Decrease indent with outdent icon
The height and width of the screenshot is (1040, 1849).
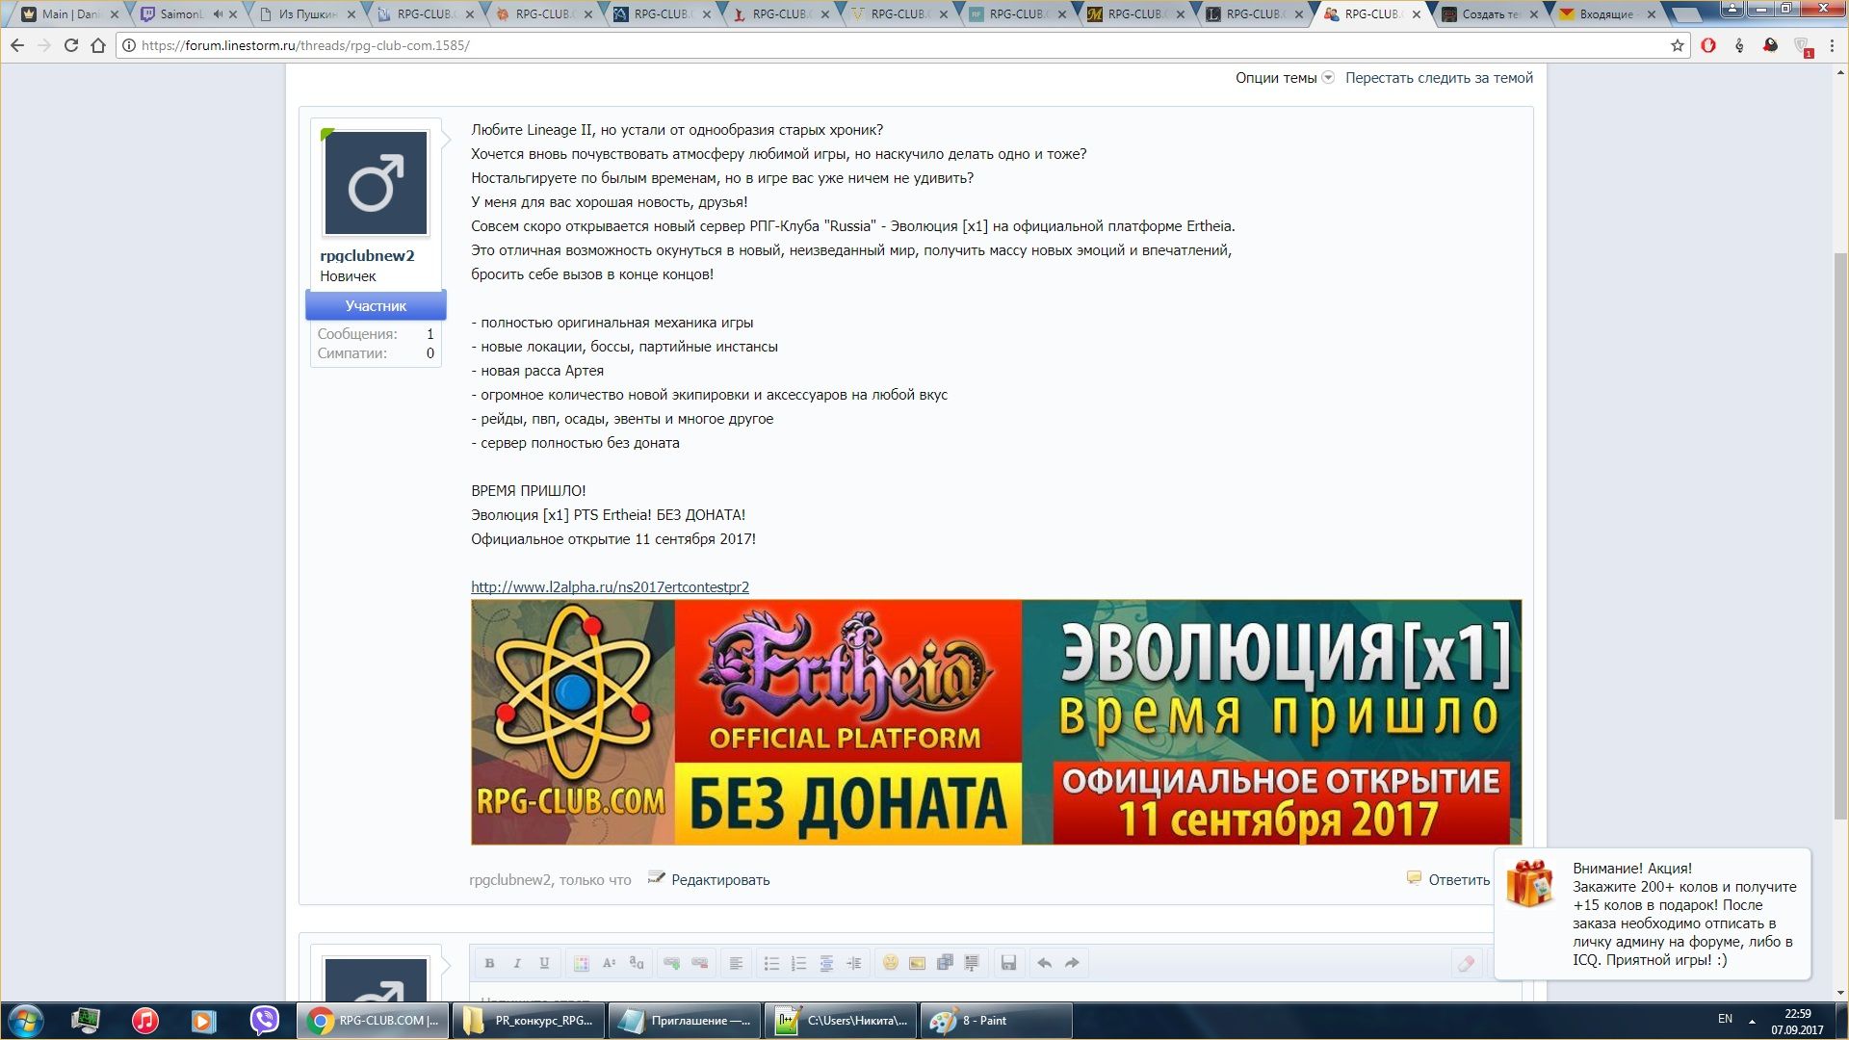coord(826,963)
